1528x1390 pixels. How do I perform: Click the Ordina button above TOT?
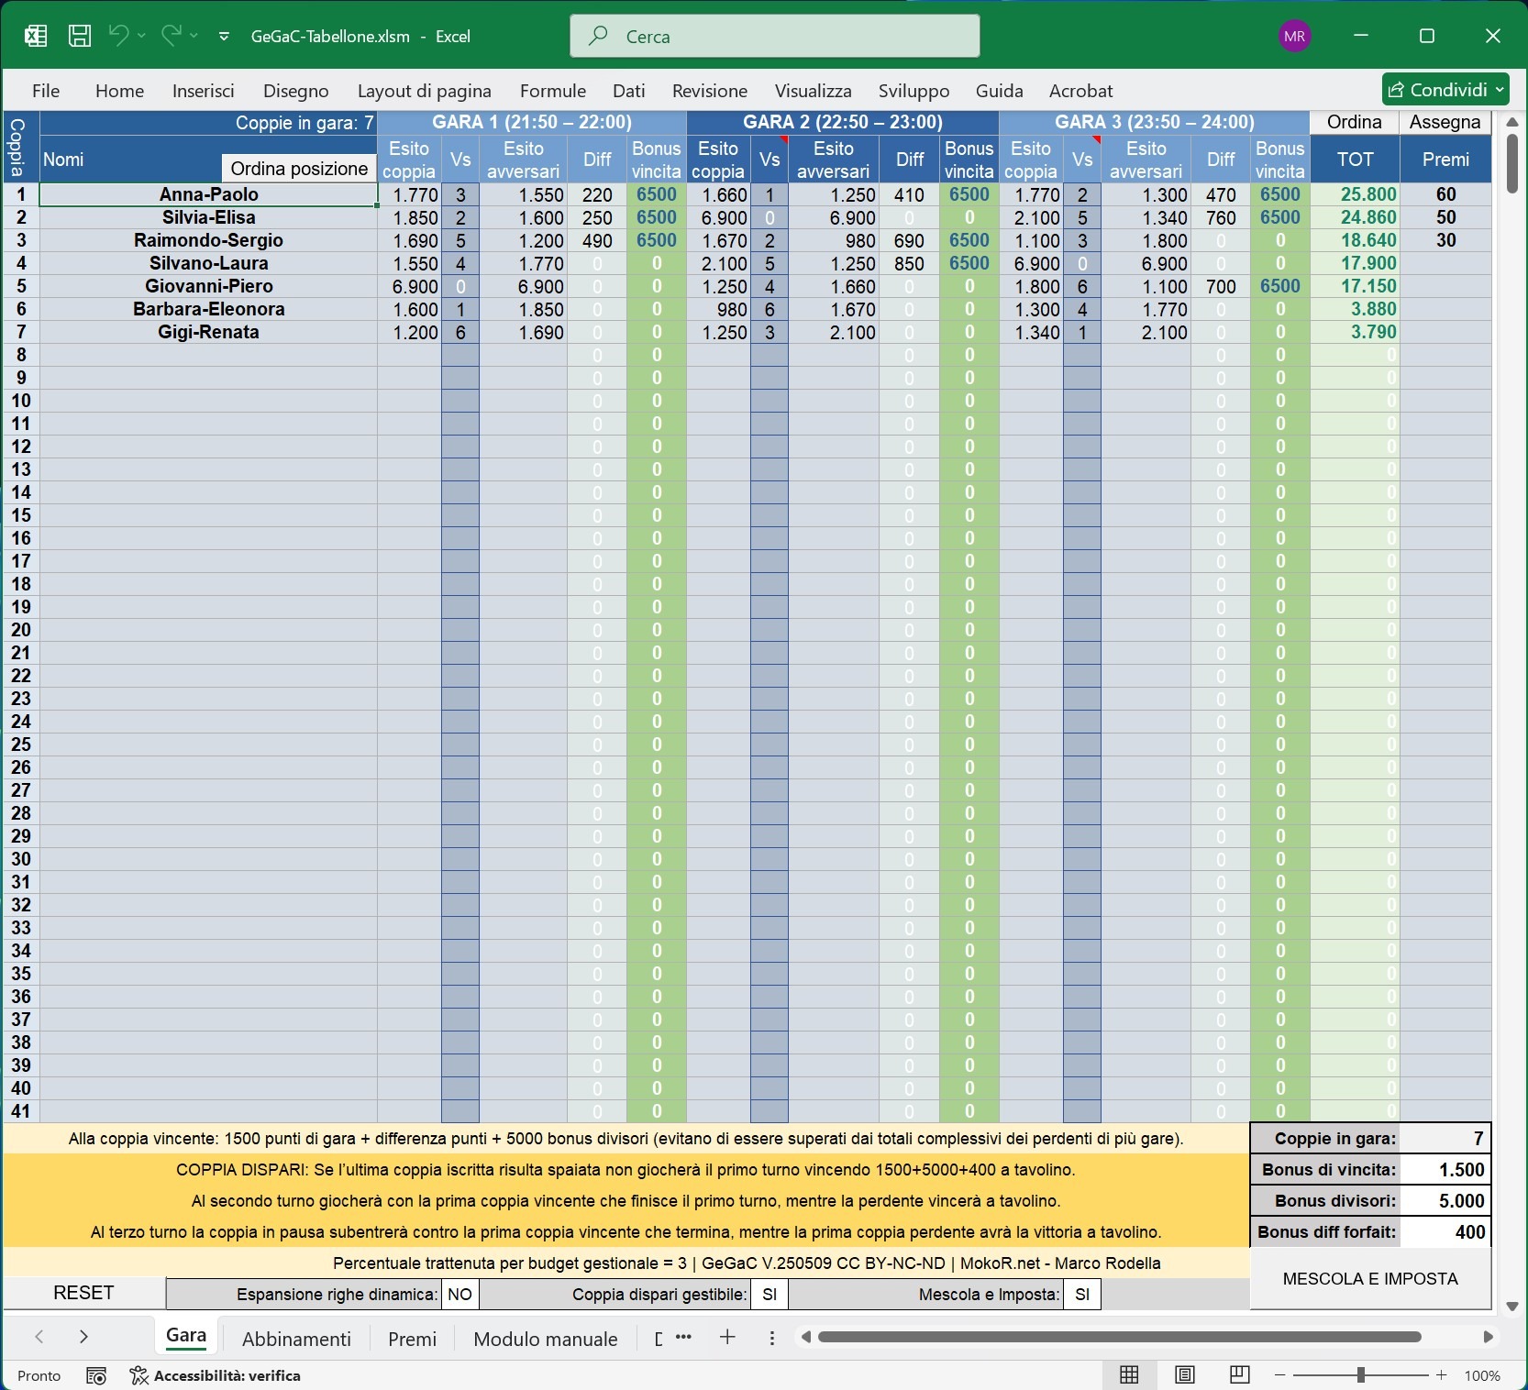coord(1354,122)
